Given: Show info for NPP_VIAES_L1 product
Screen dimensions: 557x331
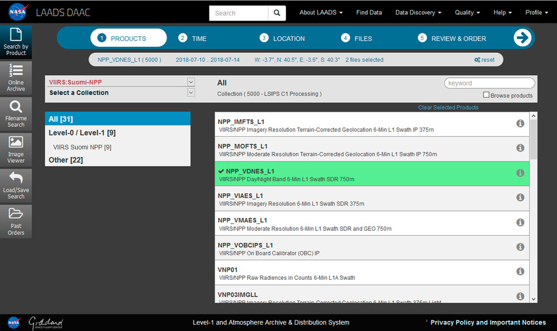Looking at the screenshot, I should click(x=520, y=197).
